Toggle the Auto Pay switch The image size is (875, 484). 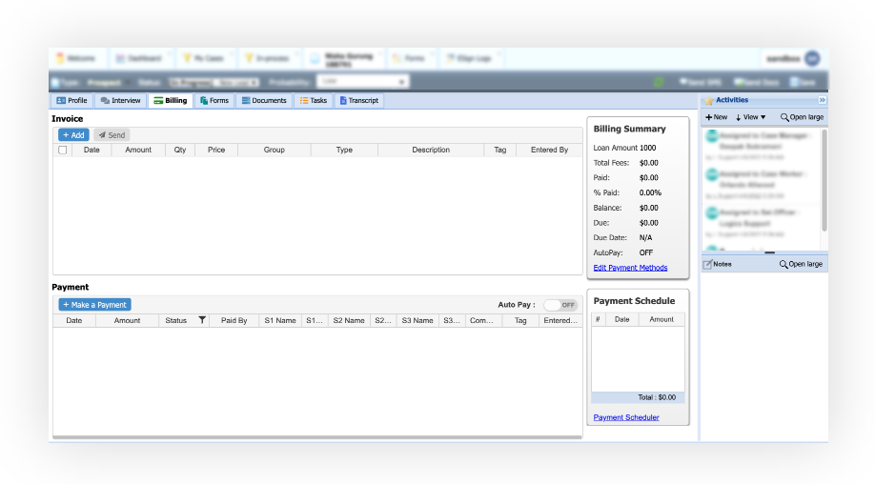pos(560,305)
